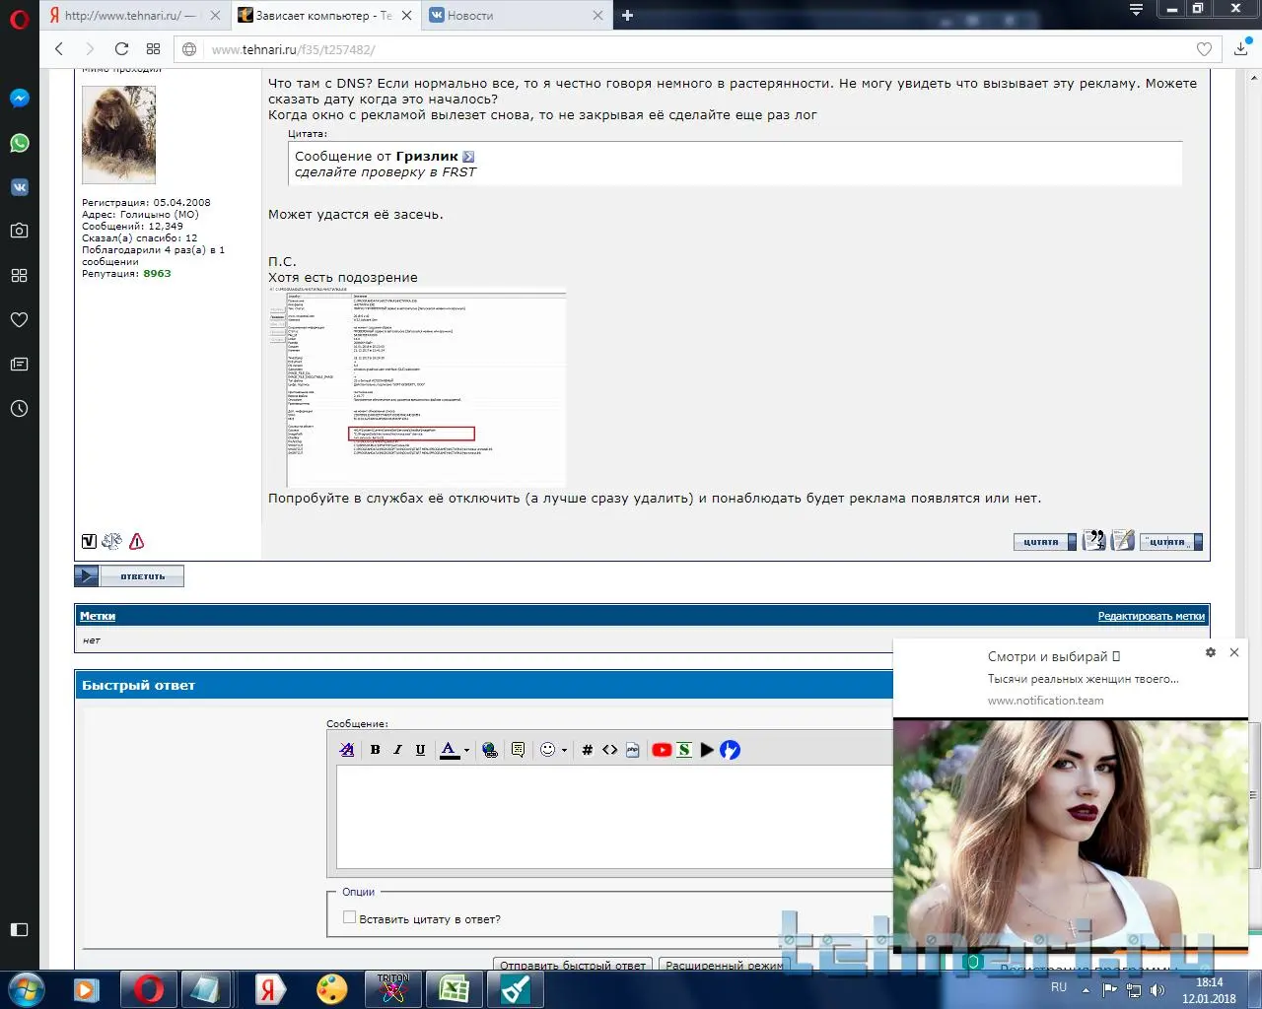Image resolution: width=1262 pixels, height=1009 pixels.
Task: Toggle bold formatting
Action: click(375, 750)
